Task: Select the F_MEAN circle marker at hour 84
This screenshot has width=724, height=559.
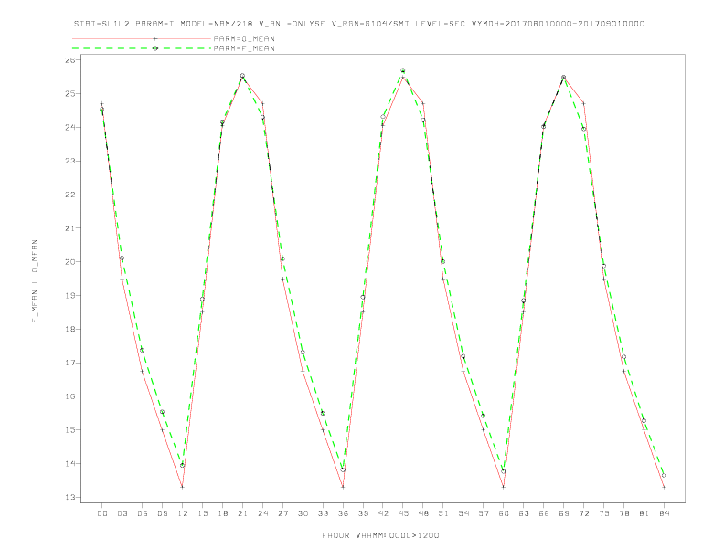Action: pyautogui.click(x=664, y=476)
